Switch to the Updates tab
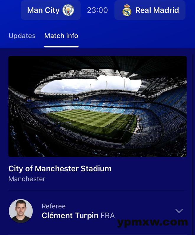 pos(22,36)
